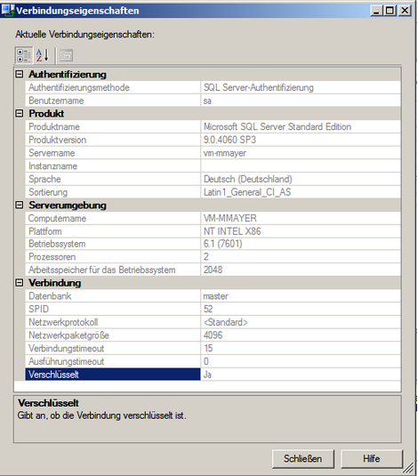Maximize the Verbindungseigenschaften window
The height and width of the screenshot is (476, 418).
coord(390,11)
